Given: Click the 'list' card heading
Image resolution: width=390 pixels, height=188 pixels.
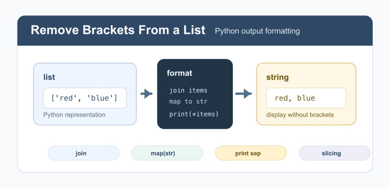Looking at the screenshot, I should pos(49,77).
